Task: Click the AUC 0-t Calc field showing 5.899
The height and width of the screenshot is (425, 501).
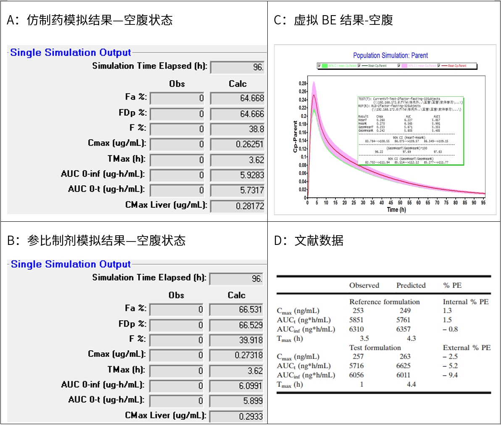Action: [236, 401]
